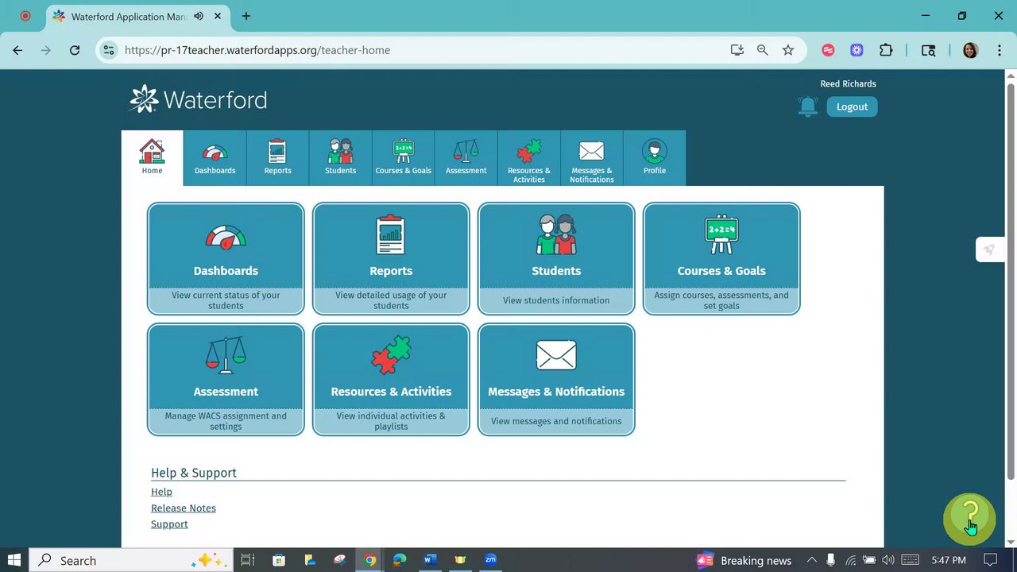Screen dimensions: 1017x572
Task: Click the rocket icon on the right page edge
Action: tap(989, 249)
